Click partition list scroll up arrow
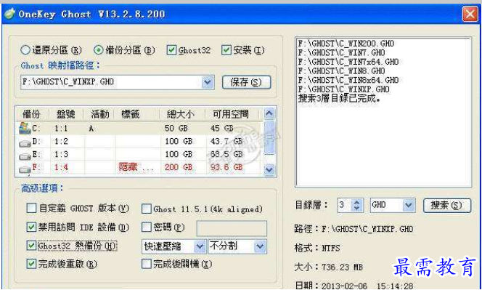This screenshot has width=482, height=290. 269,113
